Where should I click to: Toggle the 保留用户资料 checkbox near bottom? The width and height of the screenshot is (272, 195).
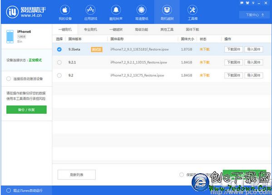pyautogui.click(x=182, y=175)
